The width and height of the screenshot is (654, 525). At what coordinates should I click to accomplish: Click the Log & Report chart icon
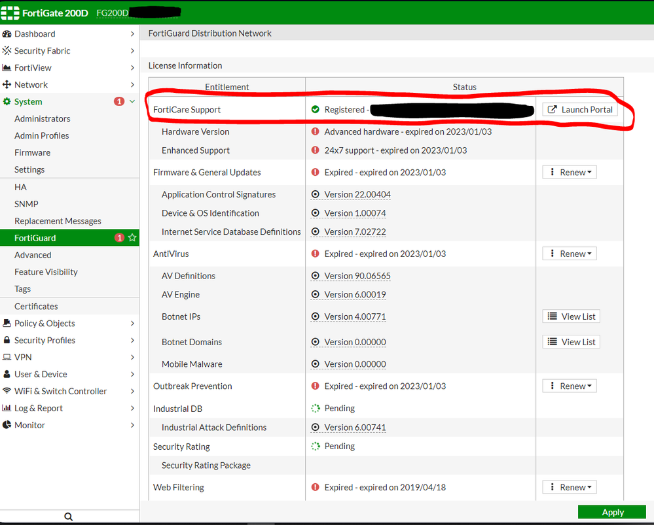[x=7, y=408]
